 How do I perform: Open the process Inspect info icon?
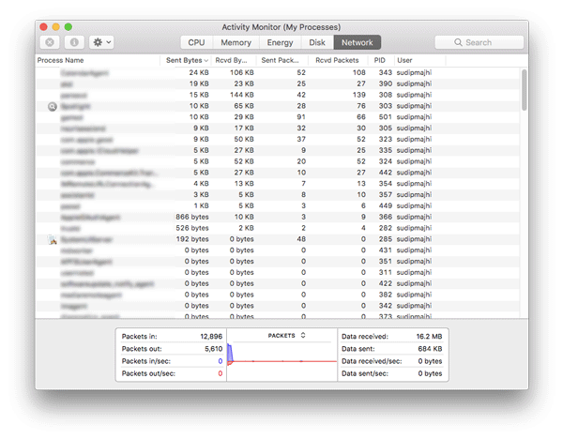pos(74,42)
